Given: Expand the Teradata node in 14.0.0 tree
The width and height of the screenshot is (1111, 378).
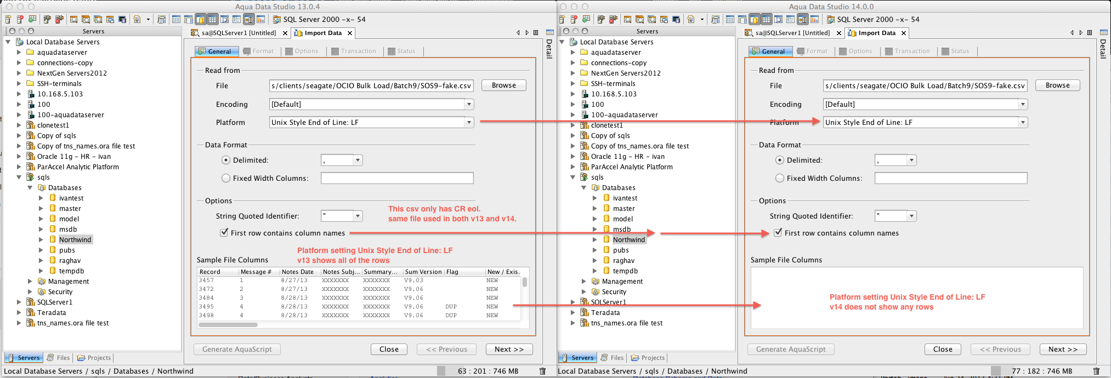Looking at the screenshot, I should pos(572,312).
